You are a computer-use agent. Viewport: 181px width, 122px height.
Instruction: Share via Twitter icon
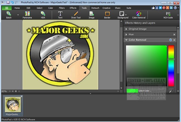pos(160,8)
